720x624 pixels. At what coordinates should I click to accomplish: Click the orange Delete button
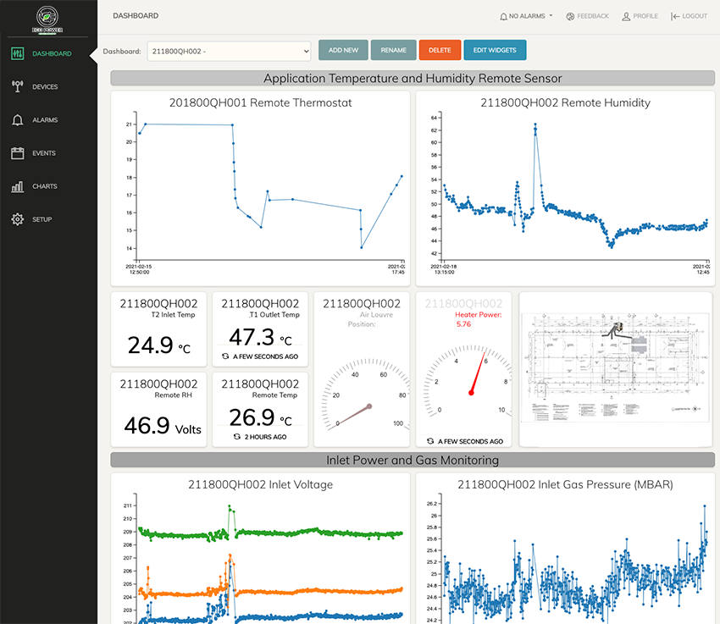tap(440, 50)
